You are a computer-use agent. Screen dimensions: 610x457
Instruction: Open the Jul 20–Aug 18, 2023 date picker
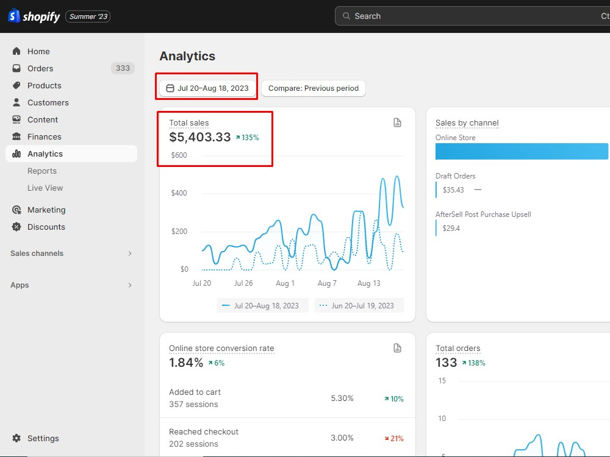[x=207, y=88]
